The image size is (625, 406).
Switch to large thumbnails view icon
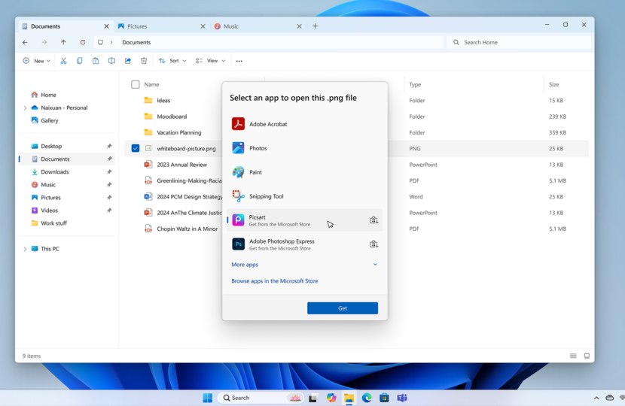[587, 356]
